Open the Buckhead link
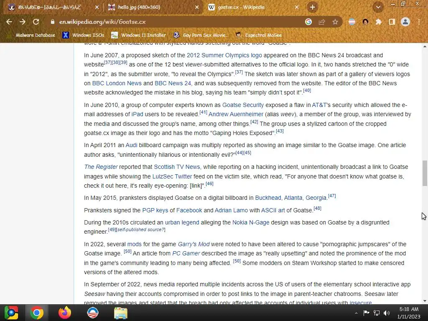 (268, 198)
